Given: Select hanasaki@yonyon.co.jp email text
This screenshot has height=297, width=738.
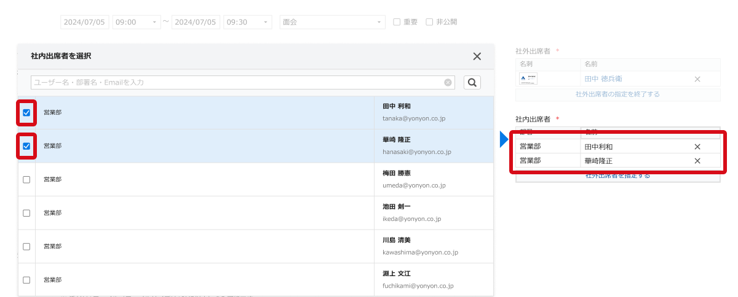Looking at the screenshot, I should tap(417, 152).
